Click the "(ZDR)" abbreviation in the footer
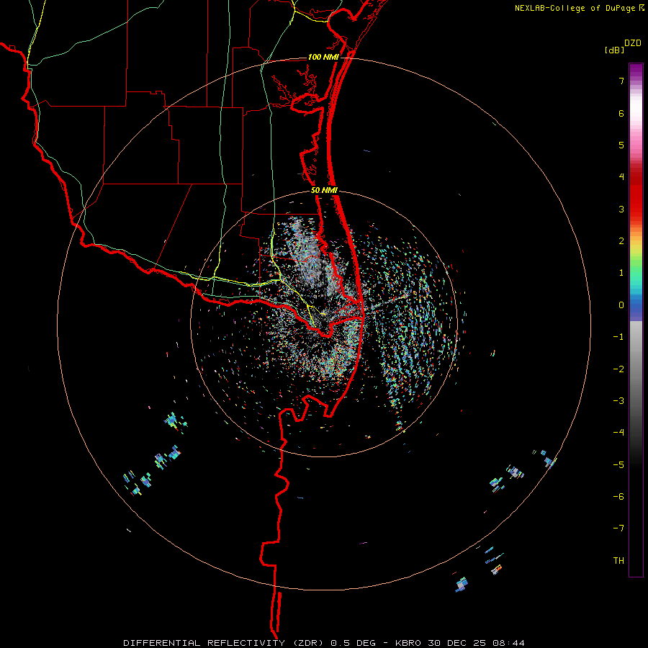This screenshot has height=648, width=648. pyautogui.click(x=310, y=643)
